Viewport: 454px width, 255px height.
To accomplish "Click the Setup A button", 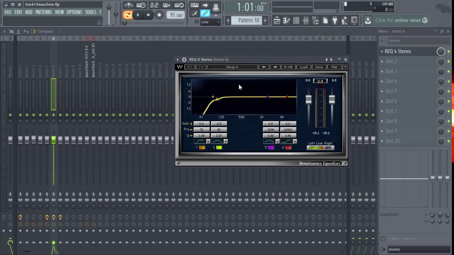I will pos(232,67).
